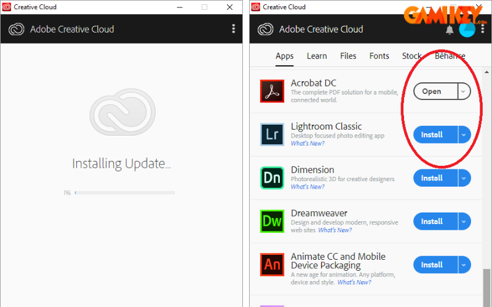Expand Dreamweaver Install dropdown arrow
Viewport: 492px width, 307px height.
click(x=464, y=222)
